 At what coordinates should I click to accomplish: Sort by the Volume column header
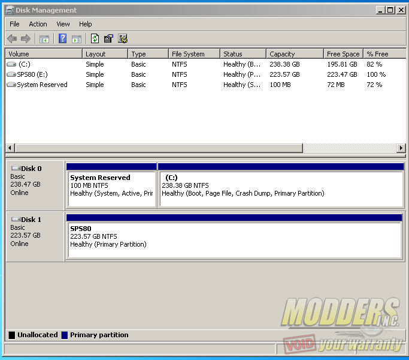pyautogui.click(x=44, y=54)
